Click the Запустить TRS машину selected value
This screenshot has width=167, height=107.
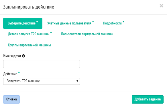pos(23,81)
